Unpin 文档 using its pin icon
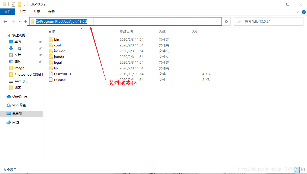The image size is (307, 174). (x=40, y=55)
